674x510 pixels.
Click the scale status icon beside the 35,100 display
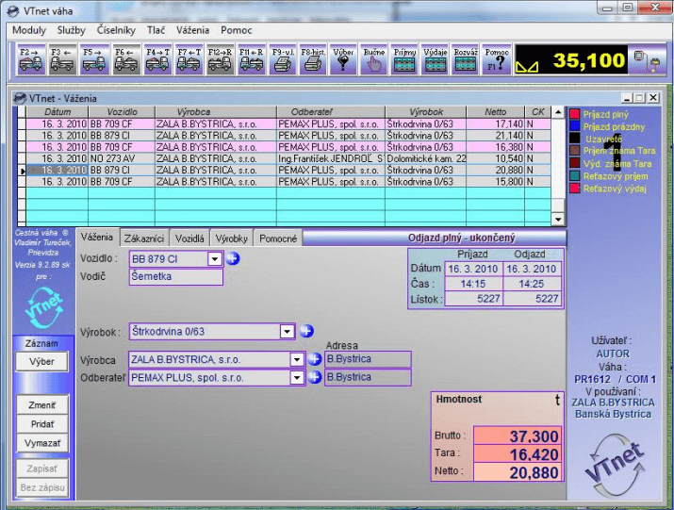click(648, 60)
